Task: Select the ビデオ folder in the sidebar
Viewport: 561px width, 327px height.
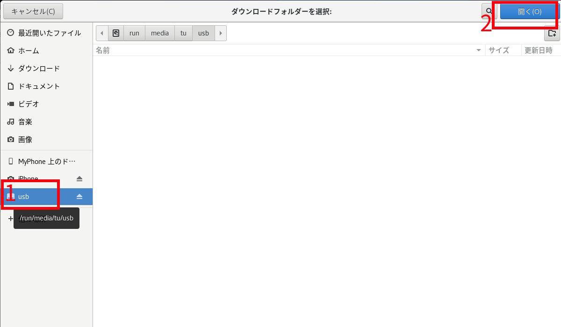Action: point(29,104)
